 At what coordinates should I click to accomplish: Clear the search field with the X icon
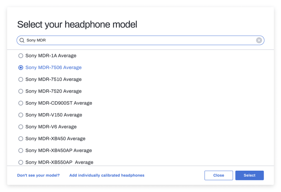[259, 40]
